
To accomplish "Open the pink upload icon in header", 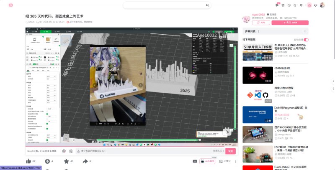I will 309,5.
